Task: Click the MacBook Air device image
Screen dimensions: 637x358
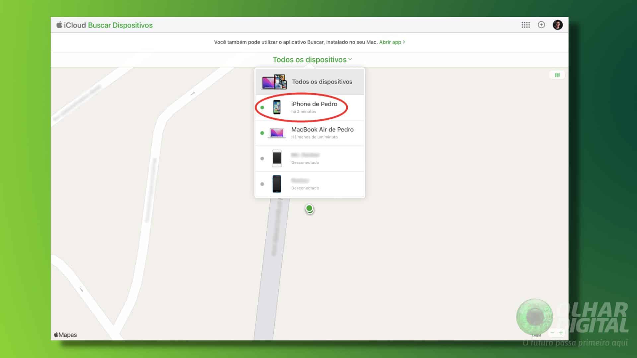Action: pyautogui.click(x=277, y=133)
